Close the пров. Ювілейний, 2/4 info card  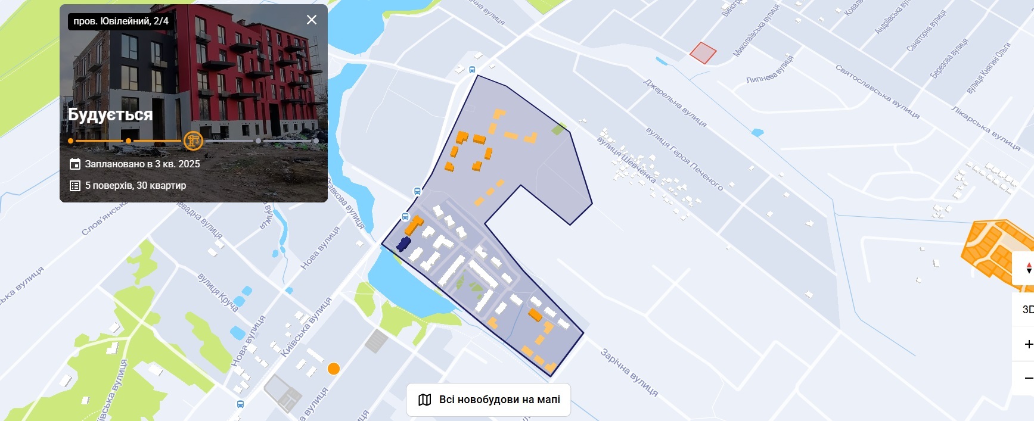pos(312,20)
